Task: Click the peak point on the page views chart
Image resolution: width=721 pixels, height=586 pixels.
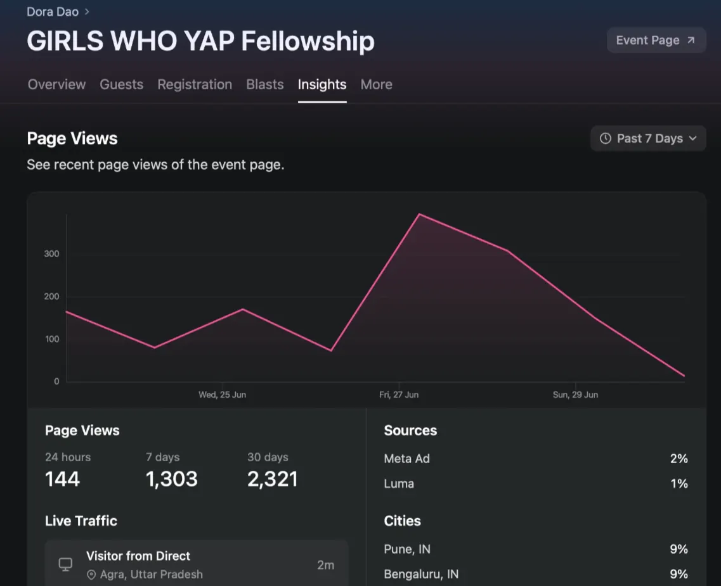Action: pos(419,214)
